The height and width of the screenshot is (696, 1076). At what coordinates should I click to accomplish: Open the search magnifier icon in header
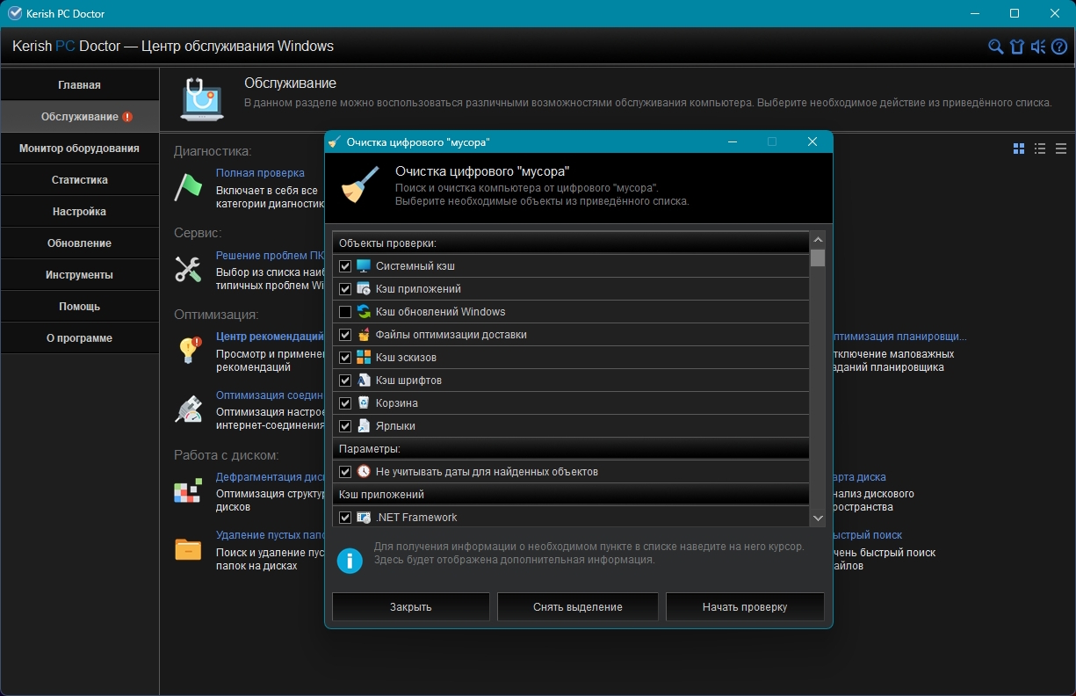click(x=995, y=47)
